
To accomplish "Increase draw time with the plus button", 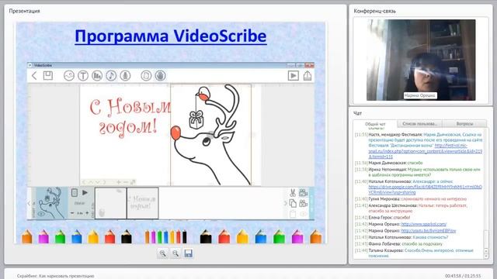I will click(87, 213).
